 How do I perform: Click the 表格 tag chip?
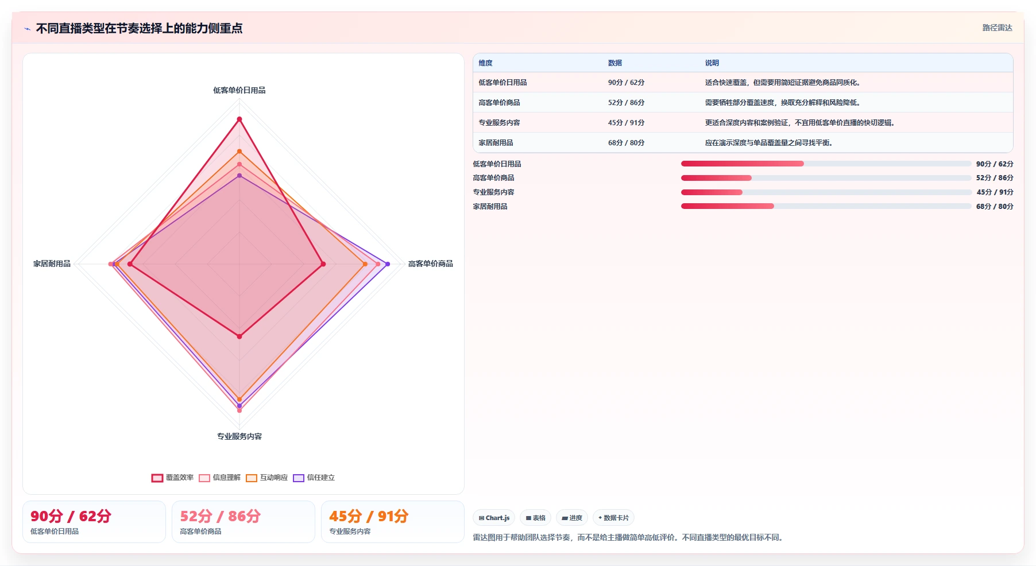[x=535, y=518]
